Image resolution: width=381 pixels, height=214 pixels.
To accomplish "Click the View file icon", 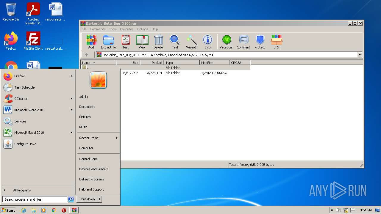I will point(142,42).
